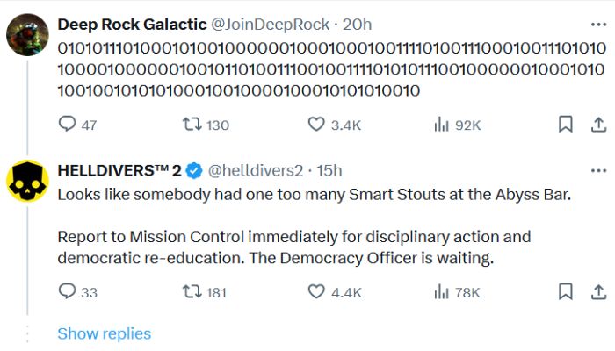Reply to the HELLDIVERS 2 tweet
Screen dimensions: 615x351
point(68,292)
